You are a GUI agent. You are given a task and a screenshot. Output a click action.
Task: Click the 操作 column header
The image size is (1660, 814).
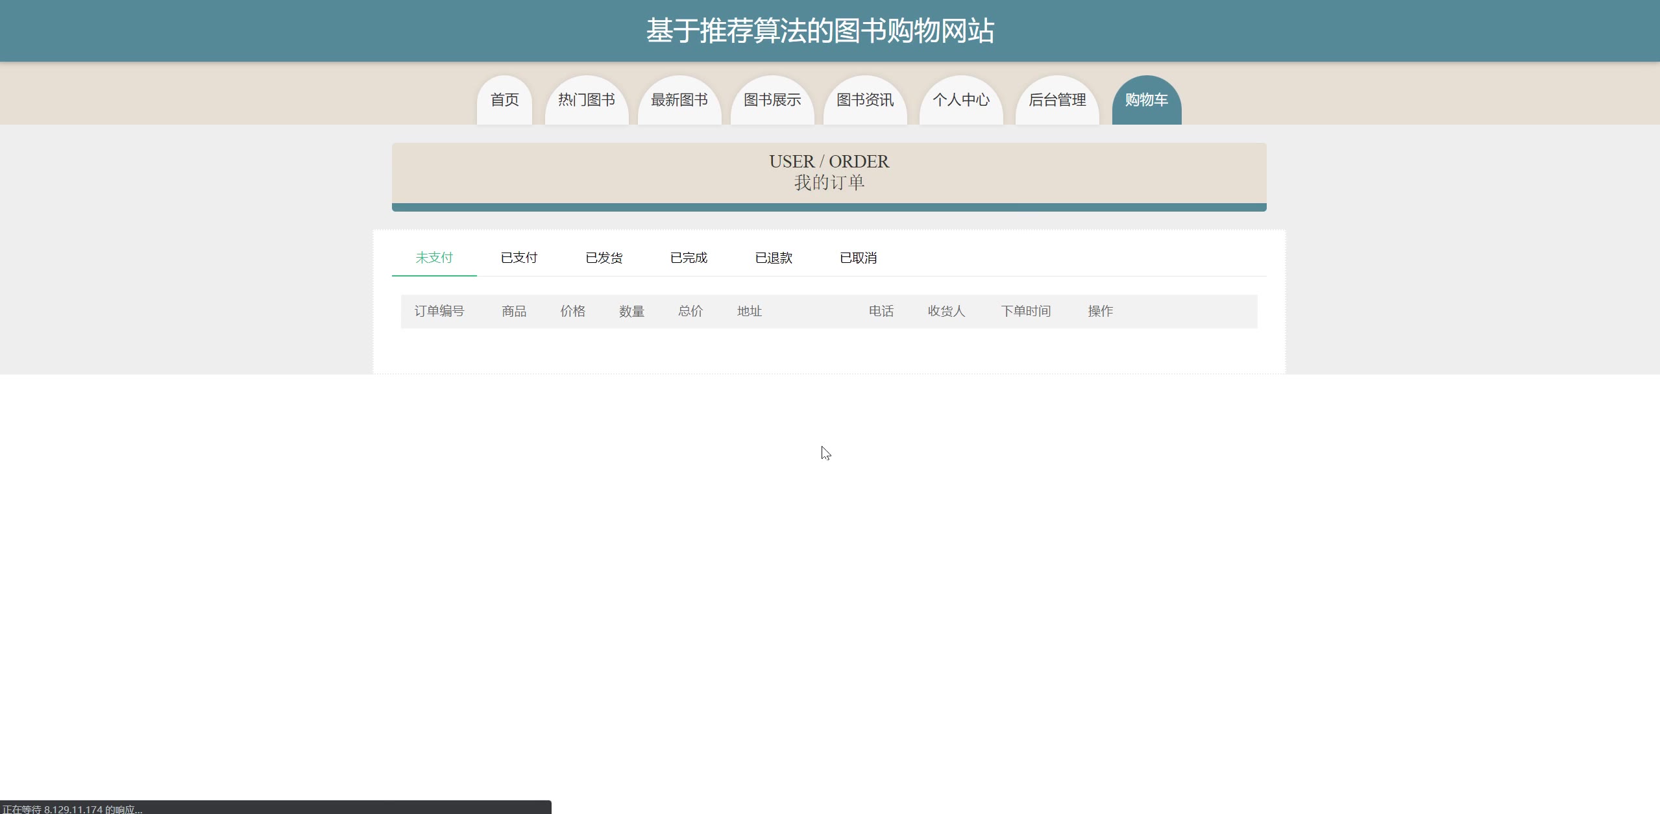tap(1100, 311)
